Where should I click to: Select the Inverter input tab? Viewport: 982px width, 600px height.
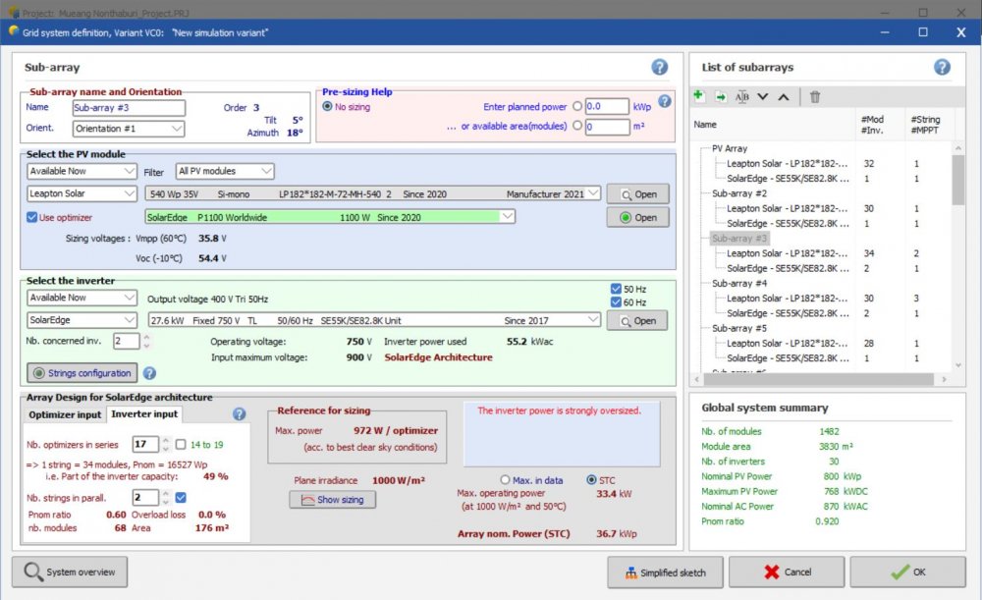pyautogui.click(x=144, y=414)
